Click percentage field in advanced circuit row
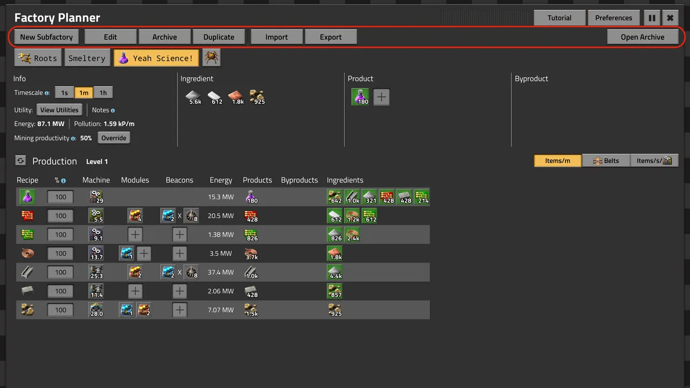The image size is (690, 388). [60, 216]
